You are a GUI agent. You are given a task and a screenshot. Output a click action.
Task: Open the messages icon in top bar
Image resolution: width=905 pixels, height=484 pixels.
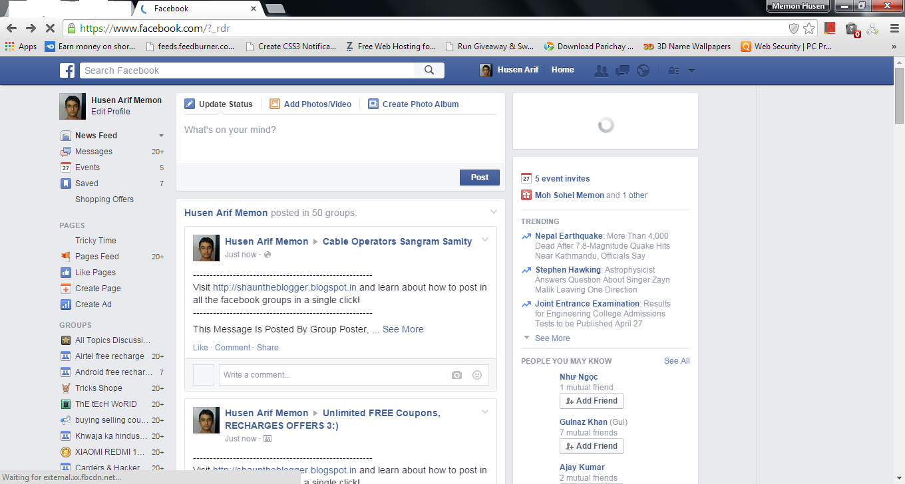[x=622, y=70]
